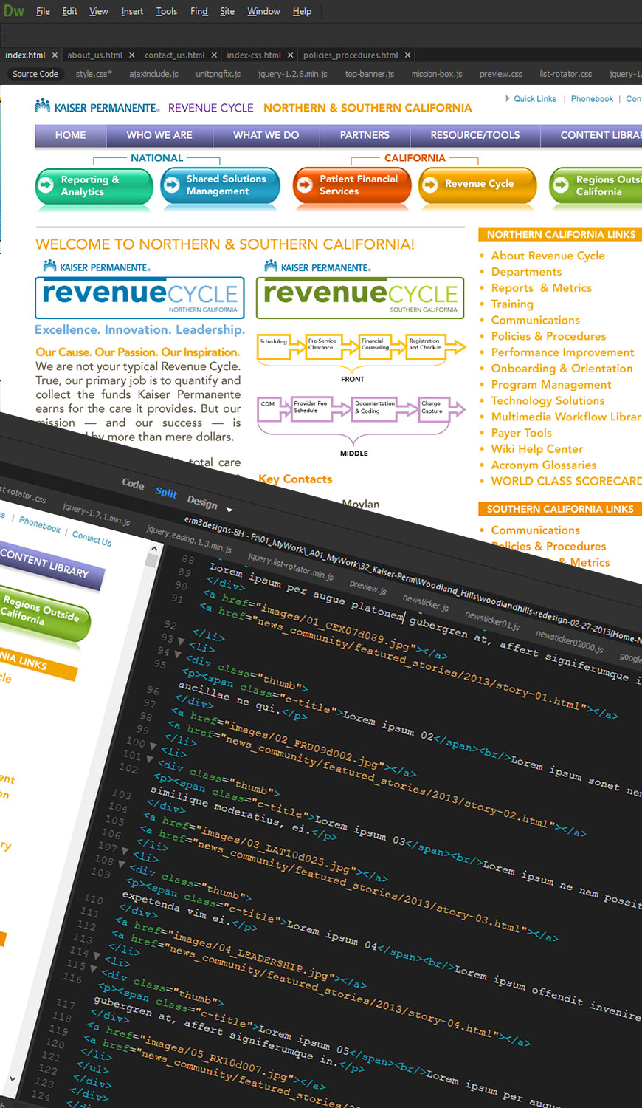Viewport: 642px width, 1108px height.
Task: Click the red arrow icon on Patient Financial Services
Action: click(x=304, y=185)
